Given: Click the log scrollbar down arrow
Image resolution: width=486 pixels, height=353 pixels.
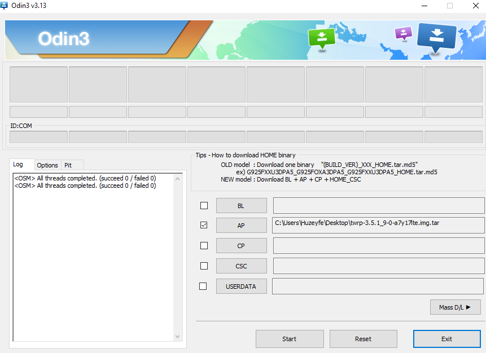Looking at the screenshot, I should [178, 337].
